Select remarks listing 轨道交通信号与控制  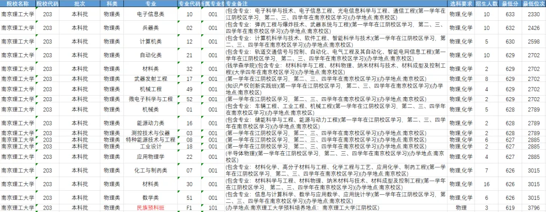pos(336,55)
